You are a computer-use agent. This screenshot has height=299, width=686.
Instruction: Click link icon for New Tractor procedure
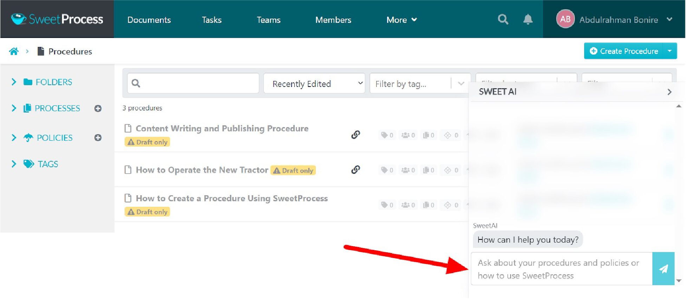click(x=355, y=170)
